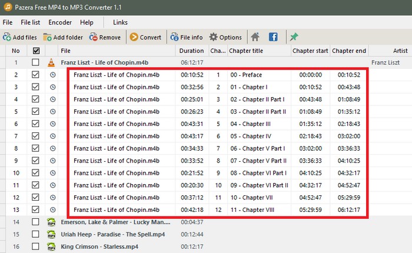Toggle the select-all checkbox in header
Image resolution: width=412 pixels, height=253 pixels.
point(36,51)
